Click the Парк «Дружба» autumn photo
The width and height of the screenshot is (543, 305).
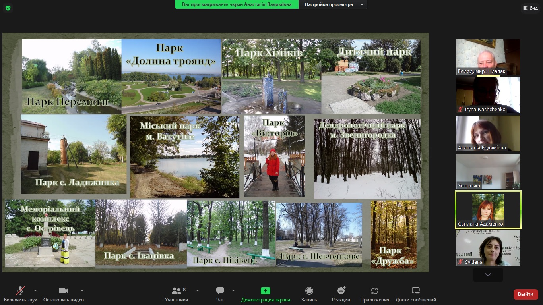pyautogui.click(x=394, y=234)
